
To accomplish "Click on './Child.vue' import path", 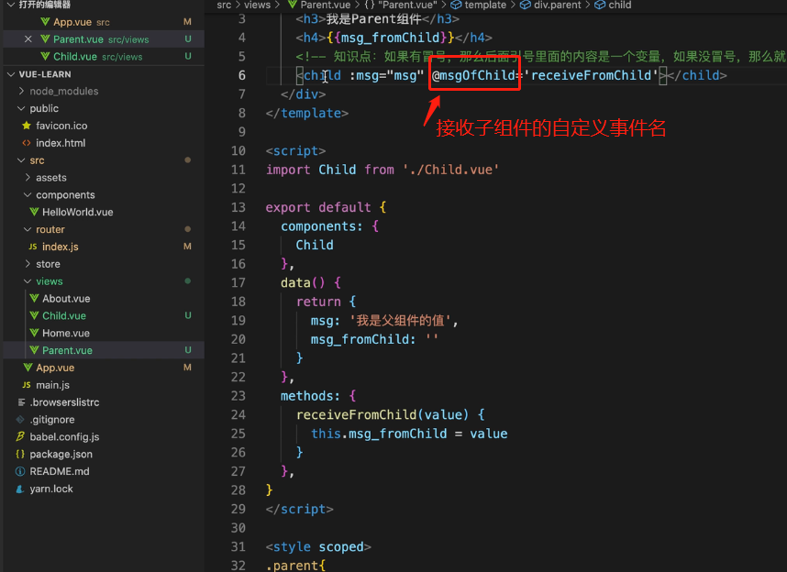I will click(x=450, y=170).
